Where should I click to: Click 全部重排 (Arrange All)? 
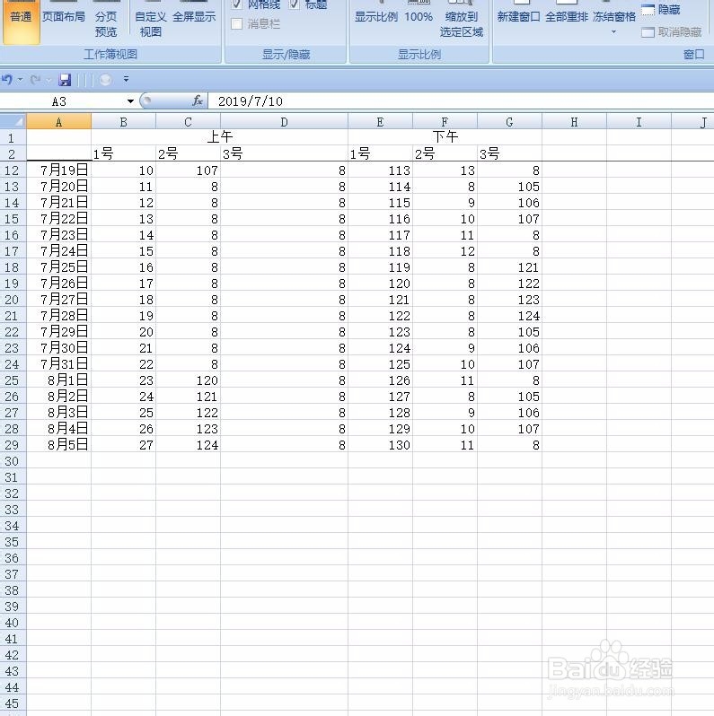pos(567,17)
